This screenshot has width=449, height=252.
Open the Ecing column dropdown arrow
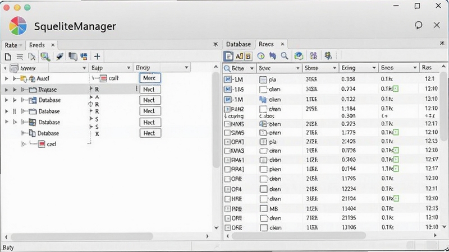click(x=374, y=68)
